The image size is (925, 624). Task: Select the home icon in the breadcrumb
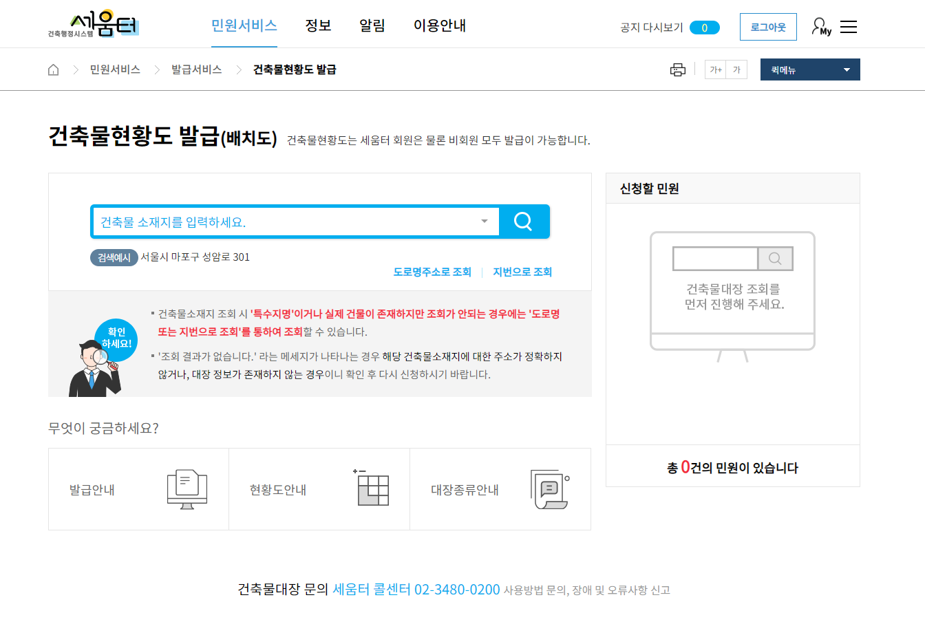coord(53,69)
